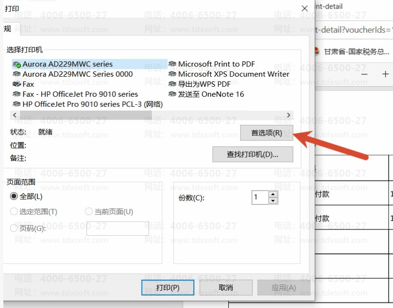Click the 打印(P) button
The width and height of the screenshot is (393, 308).
pos(168,288)
